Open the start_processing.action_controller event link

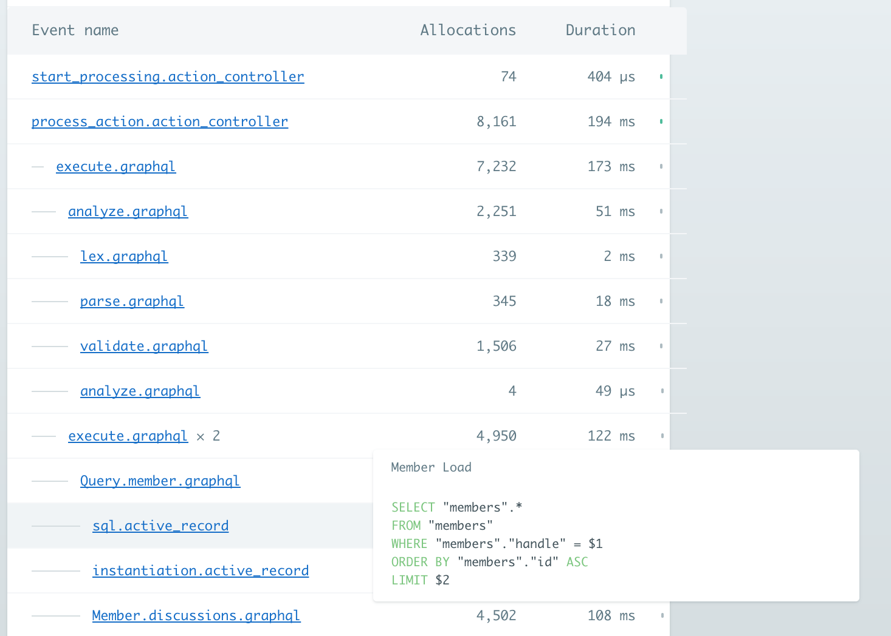pos(168,77)
